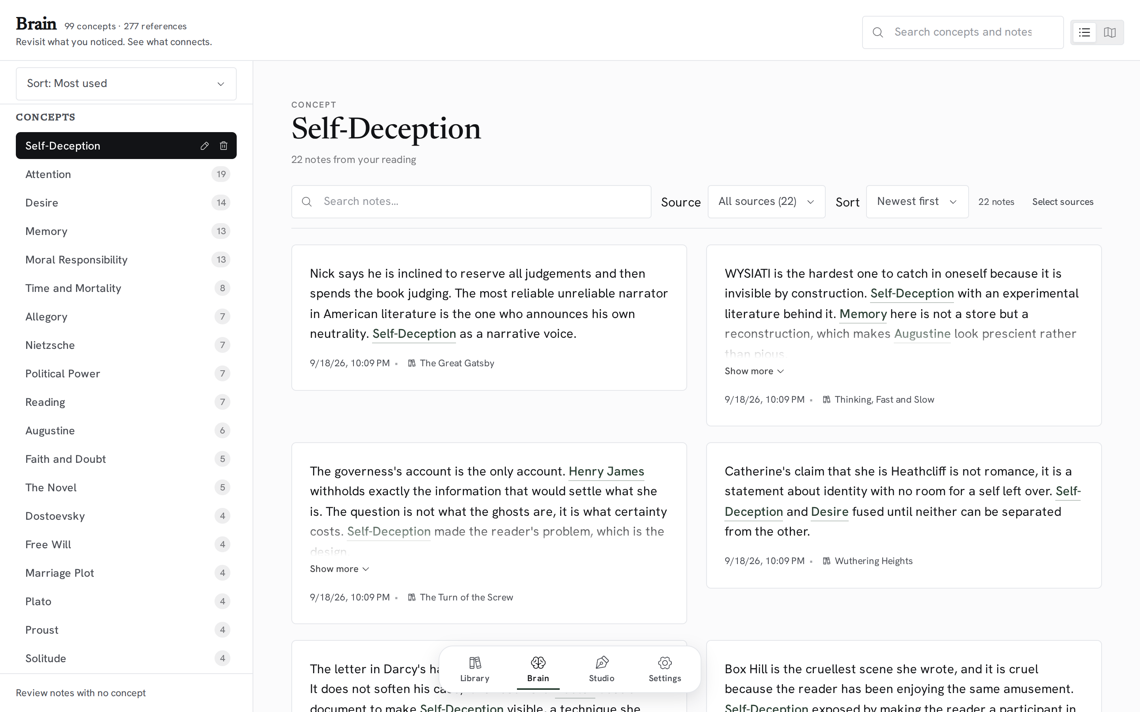Open the Memory link in WYSIATI note
Image resolution: width=1140 pixels, height=712 pixels.
[x=863, y=314]
